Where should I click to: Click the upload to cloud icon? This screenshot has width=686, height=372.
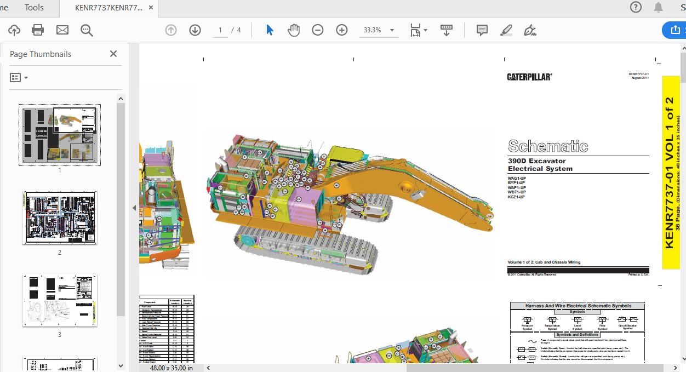tap(14, 30)
